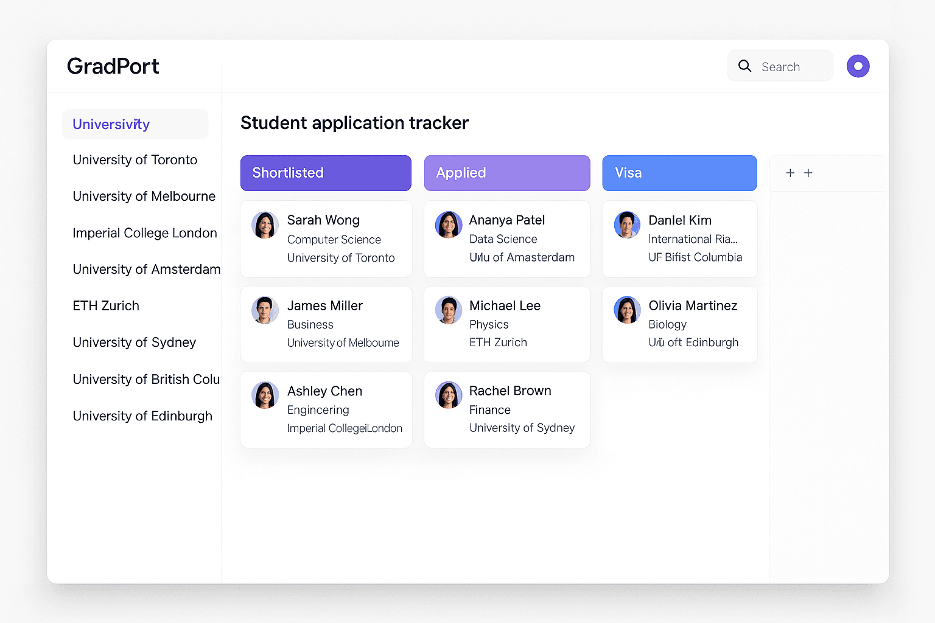Click Biology on Olivia Martinez's card

tap(667, 325)
